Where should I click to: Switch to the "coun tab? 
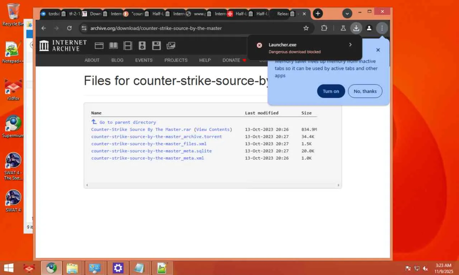pyautogui.click(x=133, y=14)
